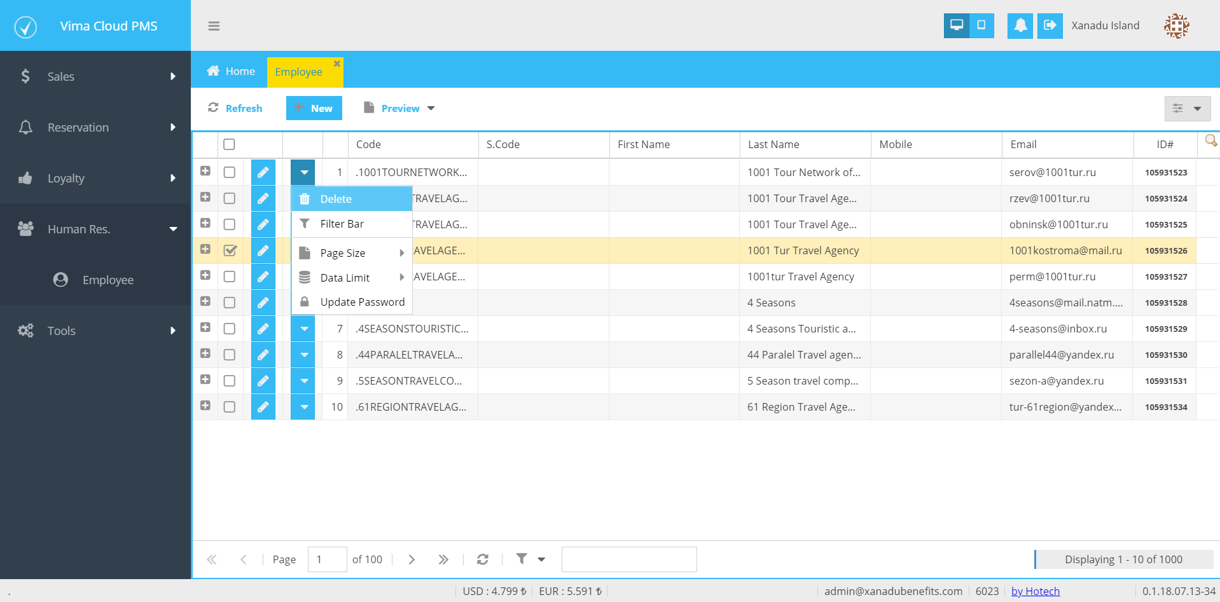The width and height of the screenshot is (1220, 602).
Task: Open Xanadu Island profile avatar
Action: tap(1176, 26)
